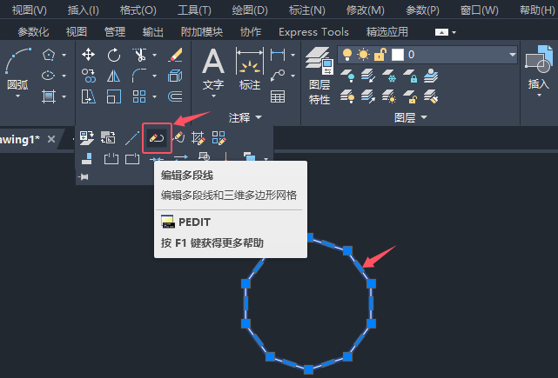Close the Drawing1 document tab
The width and height of the screenshot is (558, 378).
(51, 139)
